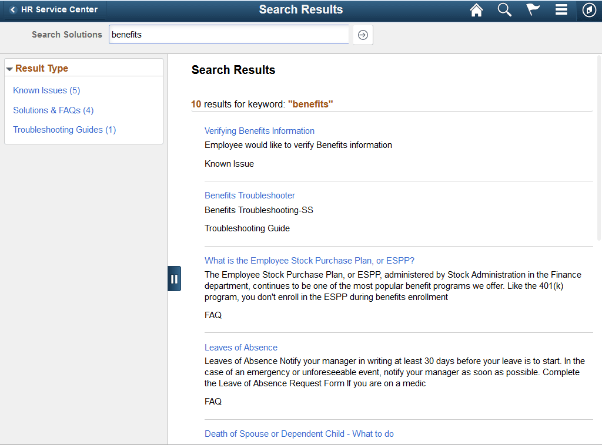Submit the search with the arrow button
602x445 pixels.
pyautogui.click(x=363, y=35)
